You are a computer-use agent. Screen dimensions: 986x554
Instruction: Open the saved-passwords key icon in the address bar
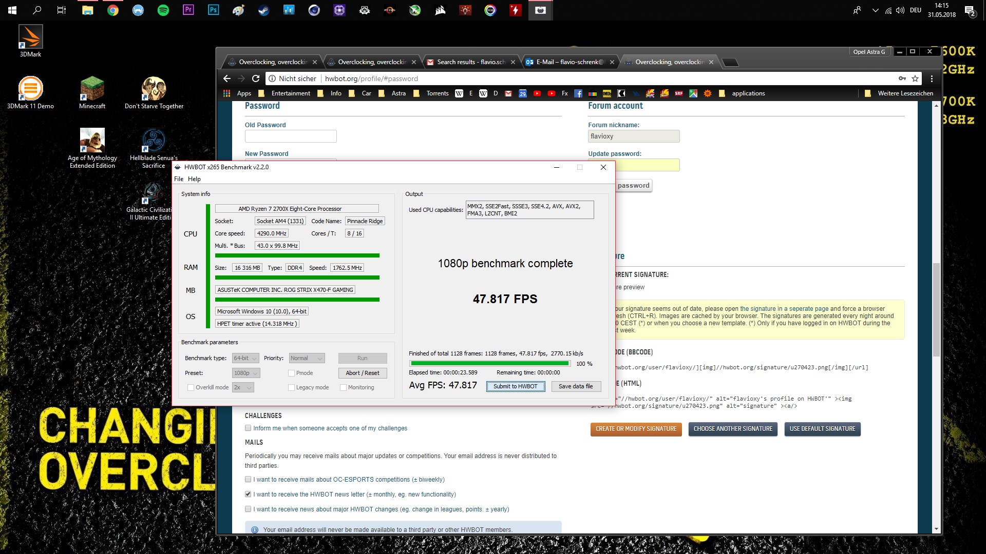pos(902,78)
